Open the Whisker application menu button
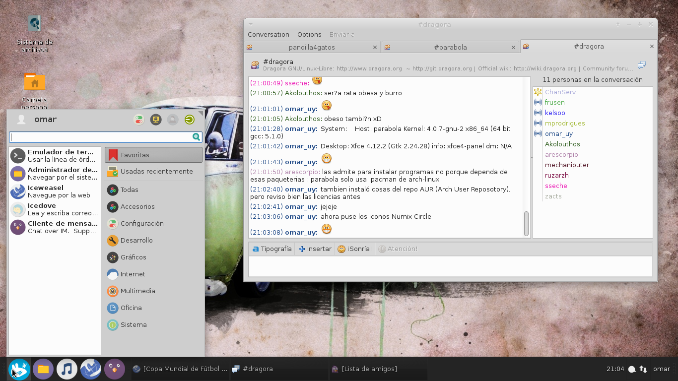 [x=19, y=369]
